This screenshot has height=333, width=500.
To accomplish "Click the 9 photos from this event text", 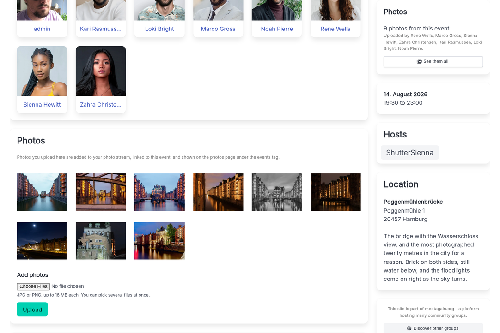I will [417, 28].
